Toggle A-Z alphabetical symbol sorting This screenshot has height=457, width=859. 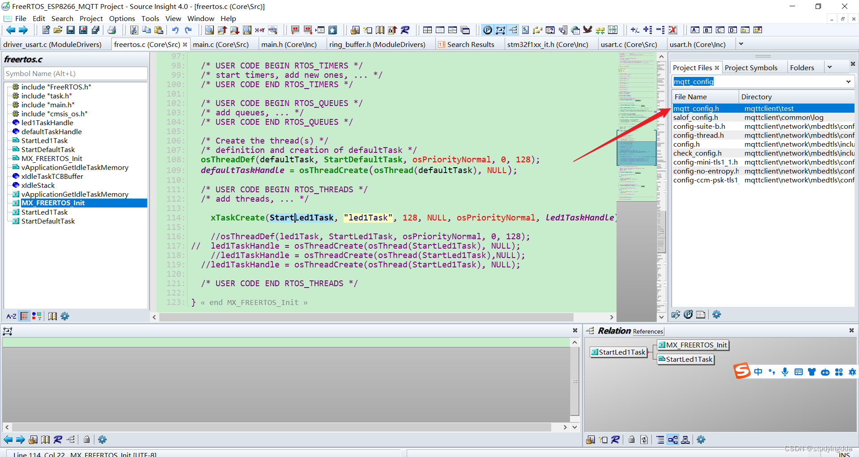pyautogui.click(x=11, y=316)
